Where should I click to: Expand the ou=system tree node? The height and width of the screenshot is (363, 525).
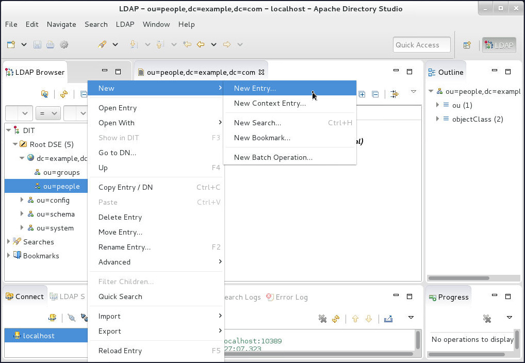pos(22,228)
